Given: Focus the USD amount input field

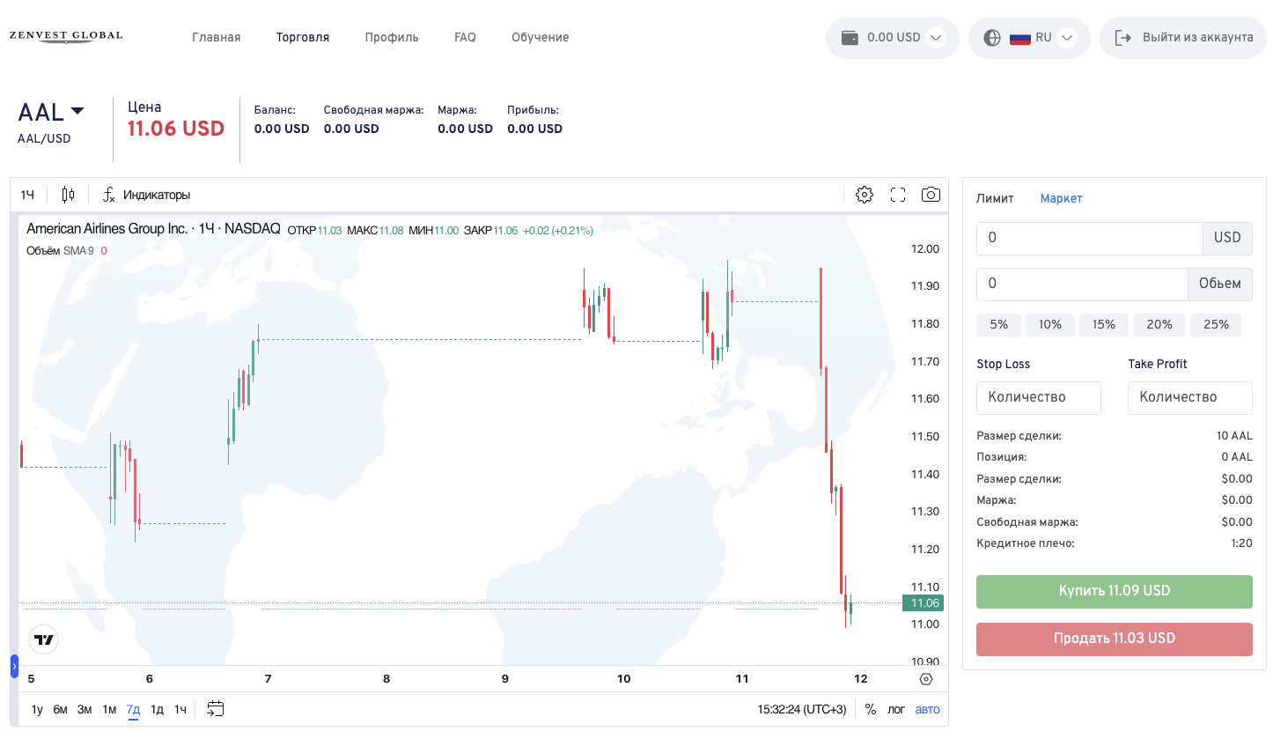Looking at the screenshot, I should pyautogui.click(x=1090, y=238).
